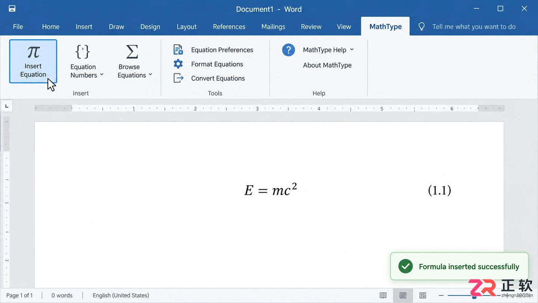538x303 pixels.
Task: Open the Equation Numbers braces menu
Action: tap(86, 61)
